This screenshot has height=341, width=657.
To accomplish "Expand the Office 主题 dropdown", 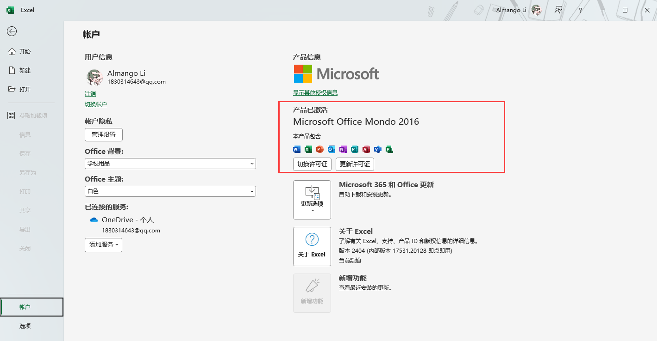I will point(170,191).
